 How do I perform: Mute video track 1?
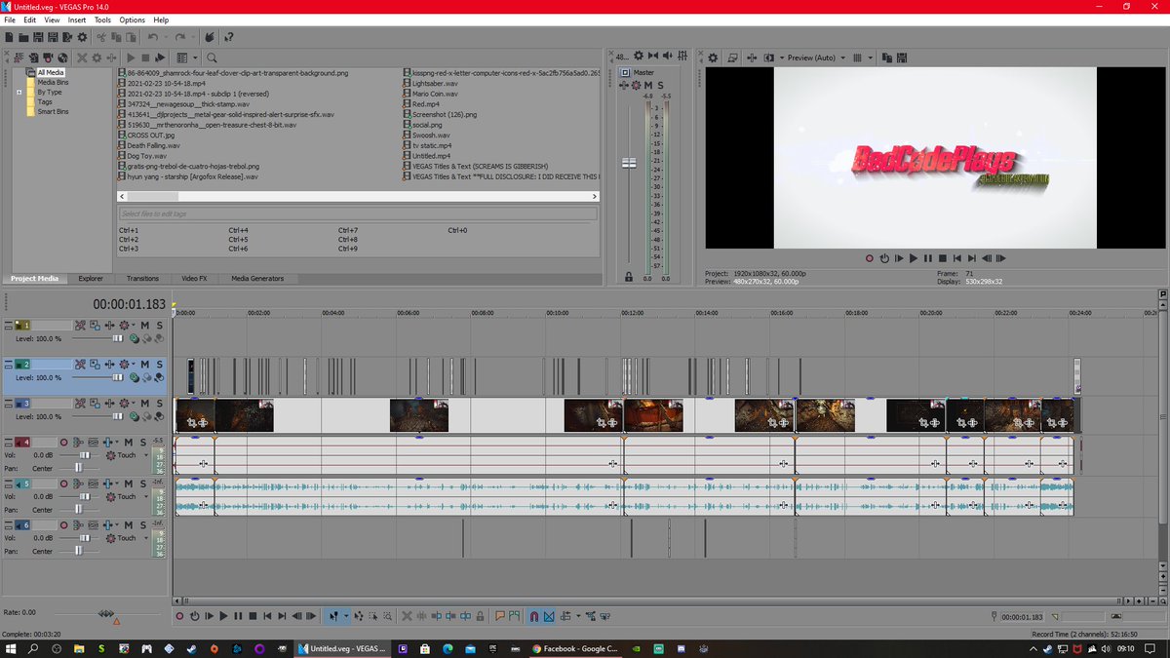(144, 326)
